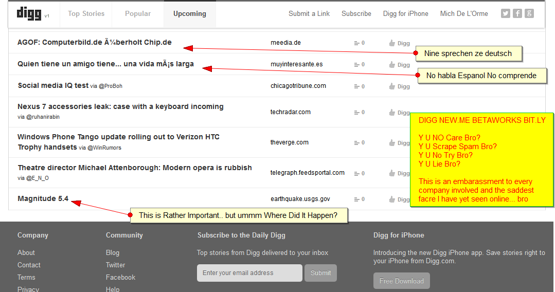555x292 pixels.
Task: Open Subscribe in header
Action: coord(356,14)
